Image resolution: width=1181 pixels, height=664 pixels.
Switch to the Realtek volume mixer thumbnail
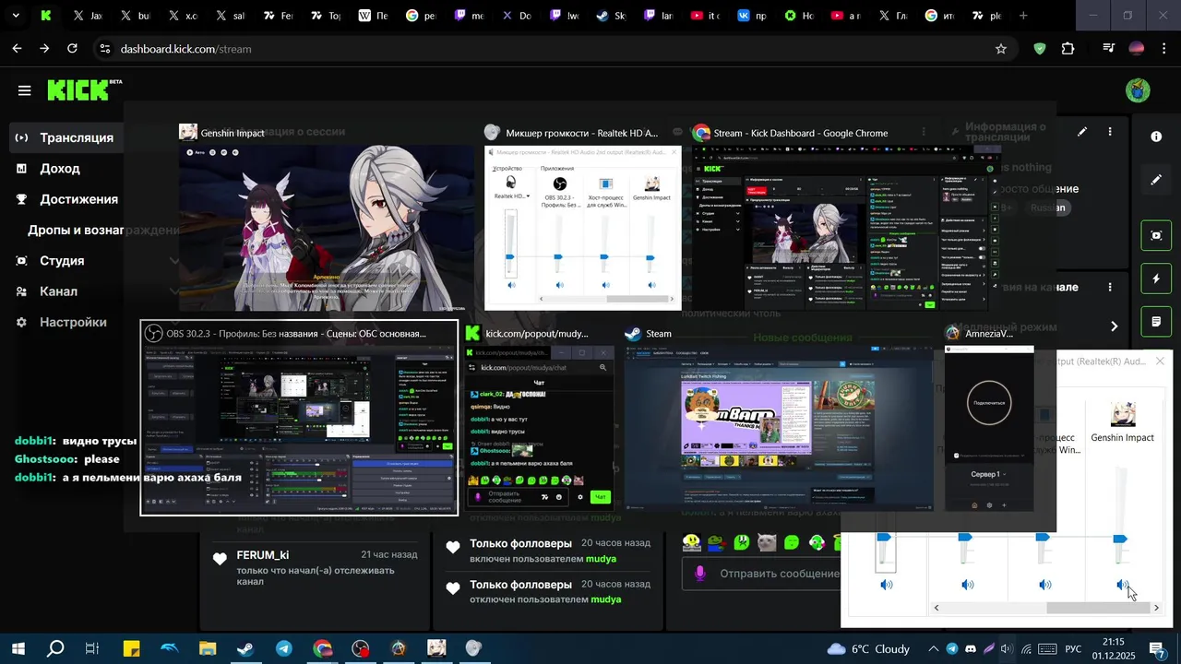pyautogui.click(x=582, y=228)
